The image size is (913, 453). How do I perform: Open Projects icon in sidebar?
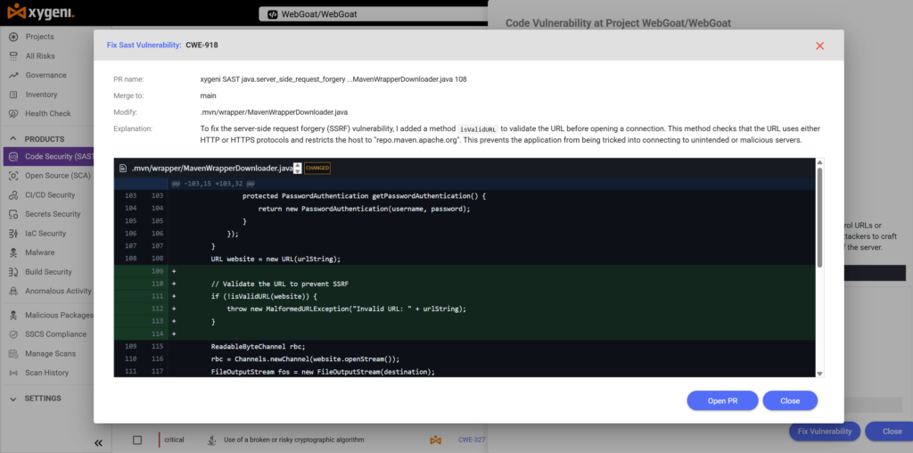[x=13, y=37]
